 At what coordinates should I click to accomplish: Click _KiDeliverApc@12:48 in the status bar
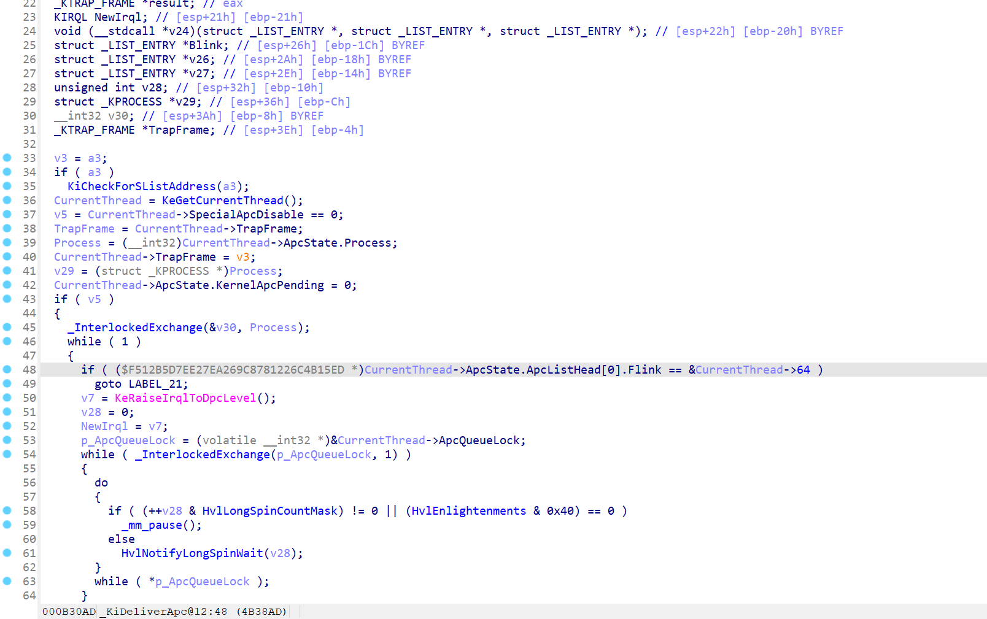[164, 612]
